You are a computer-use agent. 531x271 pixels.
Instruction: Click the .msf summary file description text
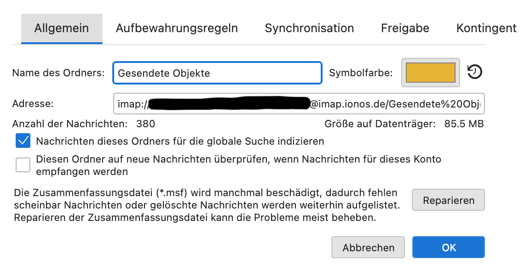pos(206,205)
